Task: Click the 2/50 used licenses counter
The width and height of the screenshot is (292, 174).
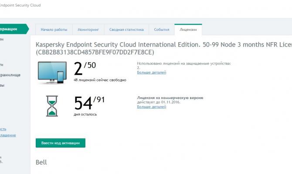Action: tap(85, 68)
